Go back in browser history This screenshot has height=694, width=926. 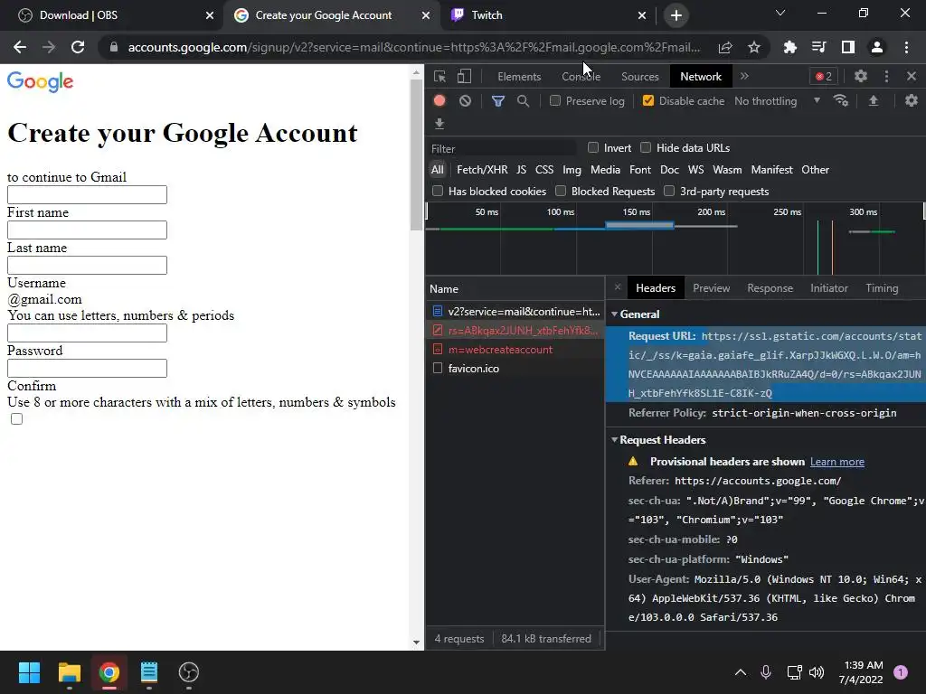[20, 47]
